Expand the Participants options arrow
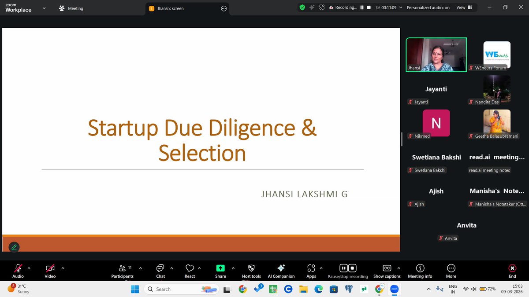The width and height of the screenshot is (529, 297). click(x=141, y=268)
